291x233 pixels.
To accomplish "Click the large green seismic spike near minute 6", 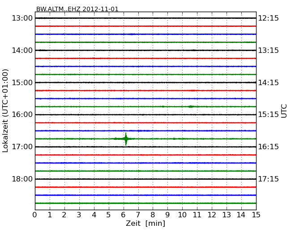I will click(x=126, y=139).
